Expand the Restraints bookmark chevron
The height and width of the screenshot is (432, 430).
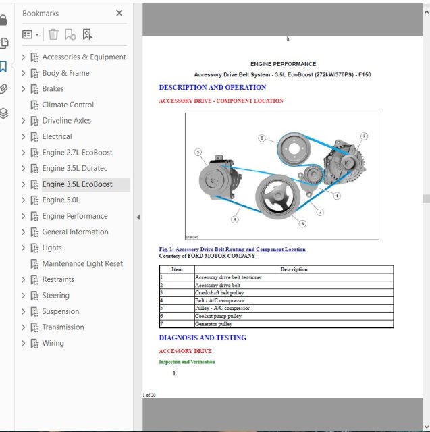(23, 280)
